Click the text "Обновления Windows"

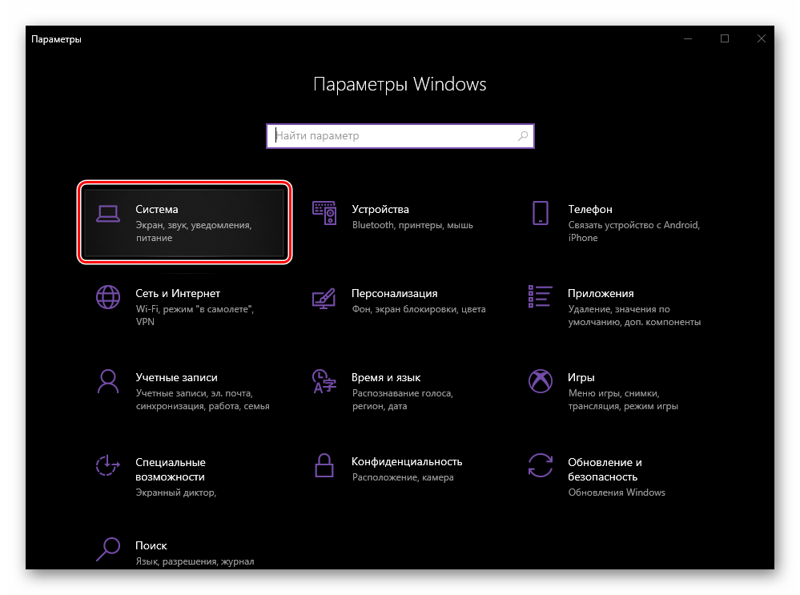tap(617, 492)
